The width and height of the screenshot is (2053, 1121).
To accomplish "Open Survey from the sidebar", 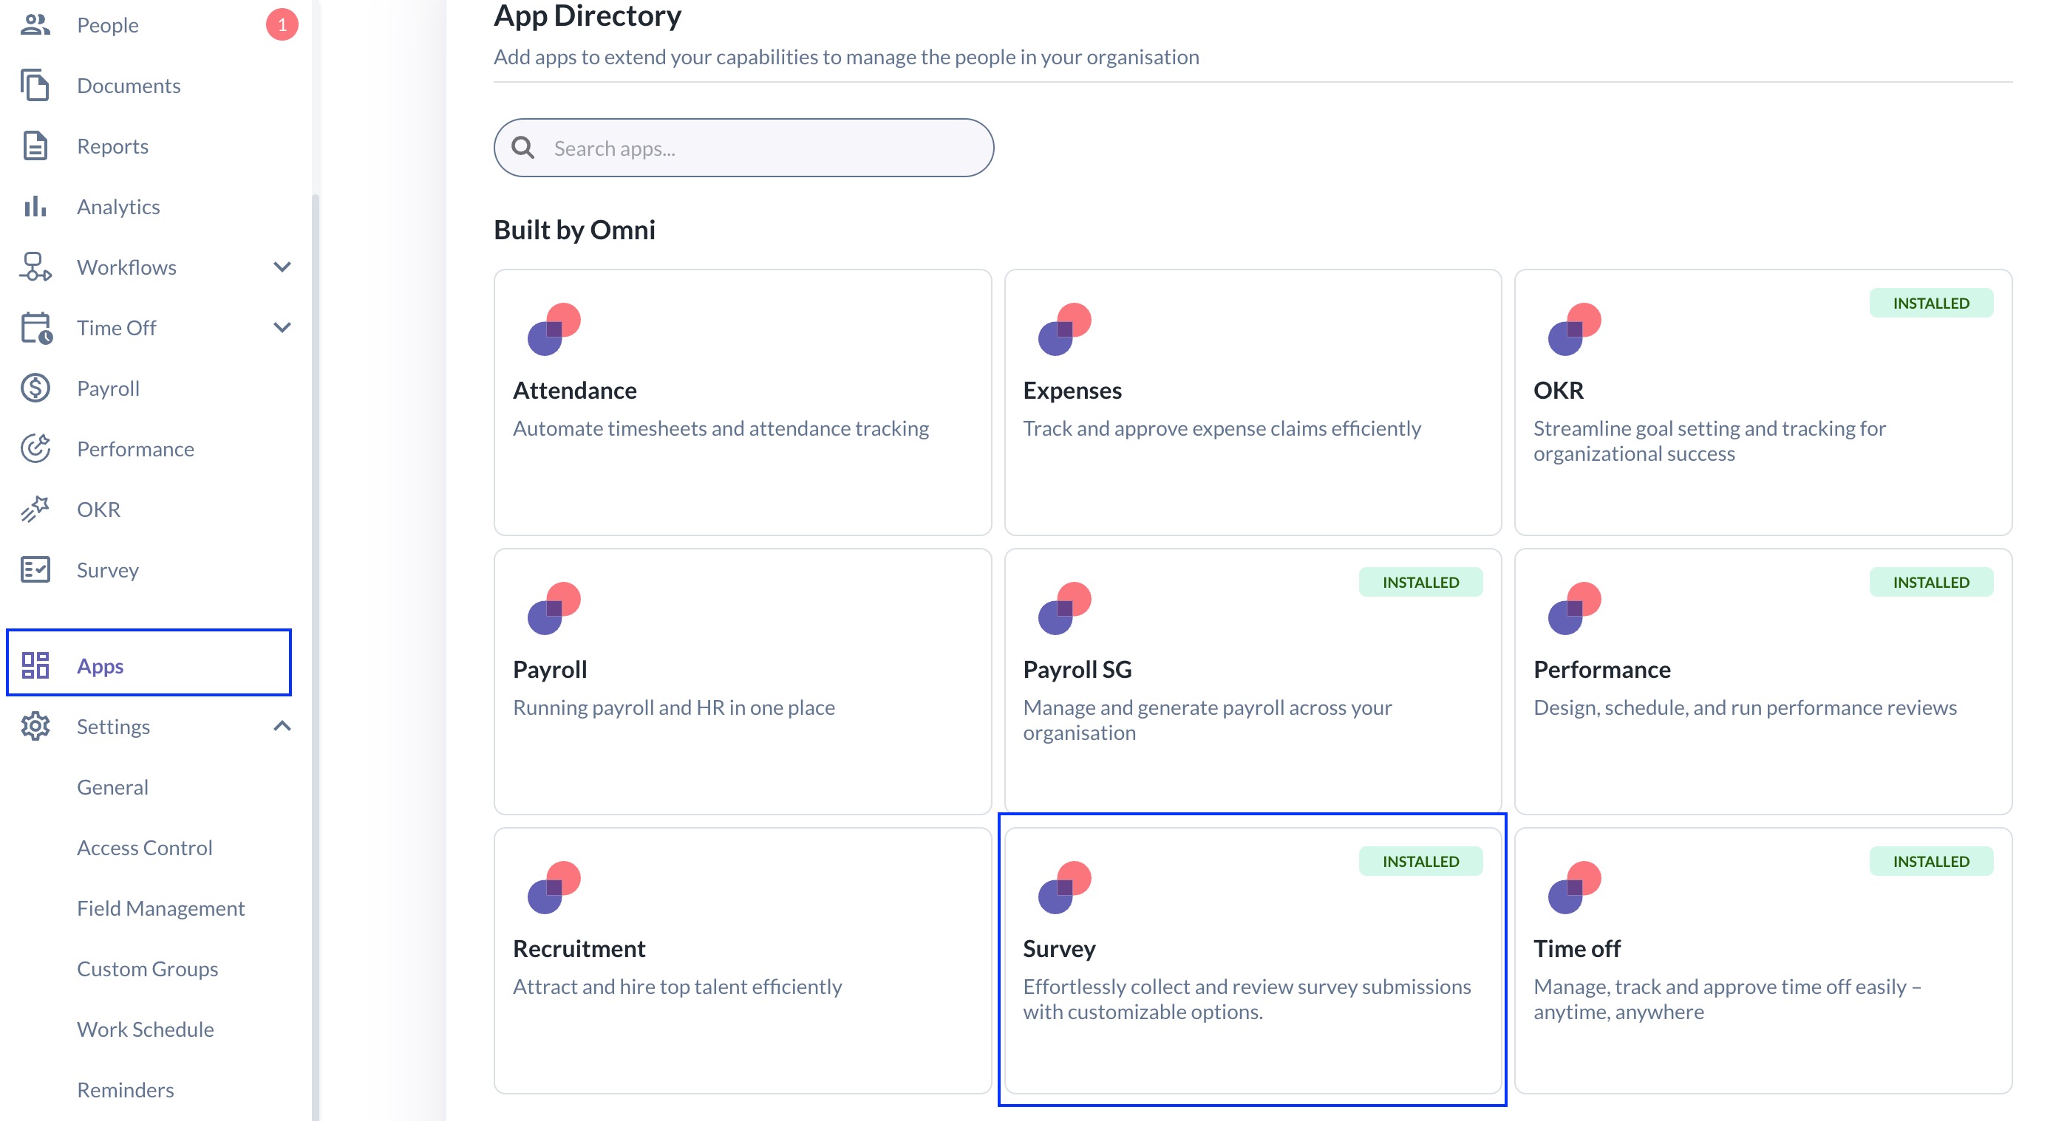I will point(108,570).
